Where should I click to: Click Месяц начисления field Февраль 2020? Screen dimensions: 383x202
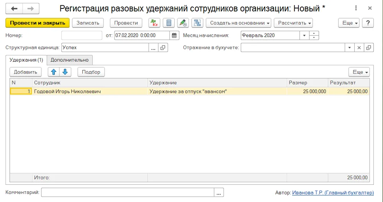click(x=270, y=35)
